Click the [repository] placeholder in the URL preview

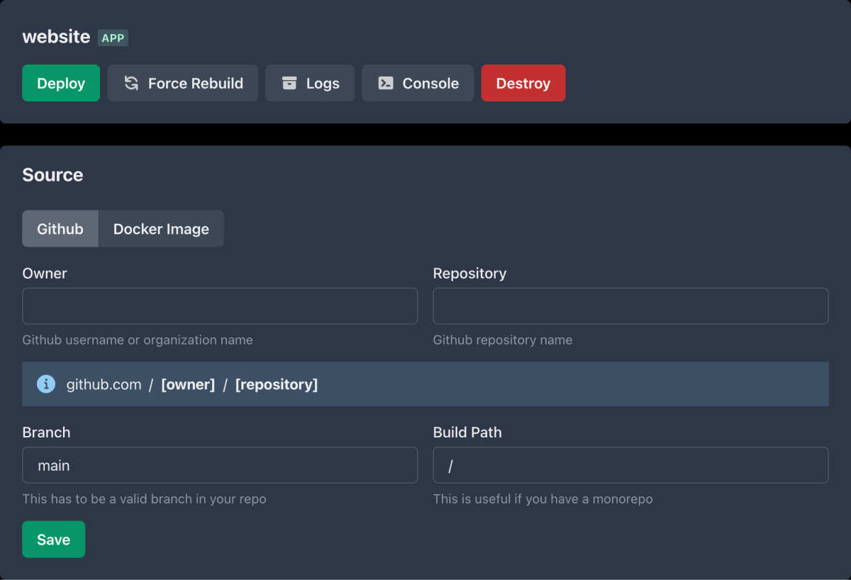pyautogui.click(x=277, y=384)
